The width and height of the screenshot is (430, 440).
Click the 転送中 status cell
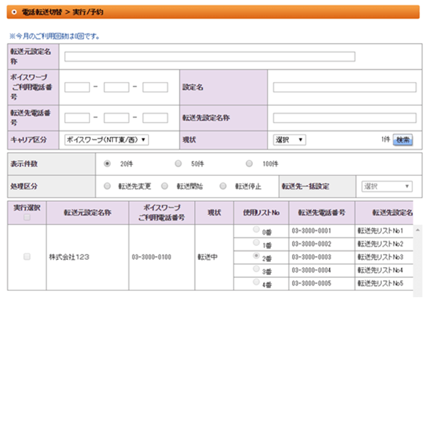214,257
